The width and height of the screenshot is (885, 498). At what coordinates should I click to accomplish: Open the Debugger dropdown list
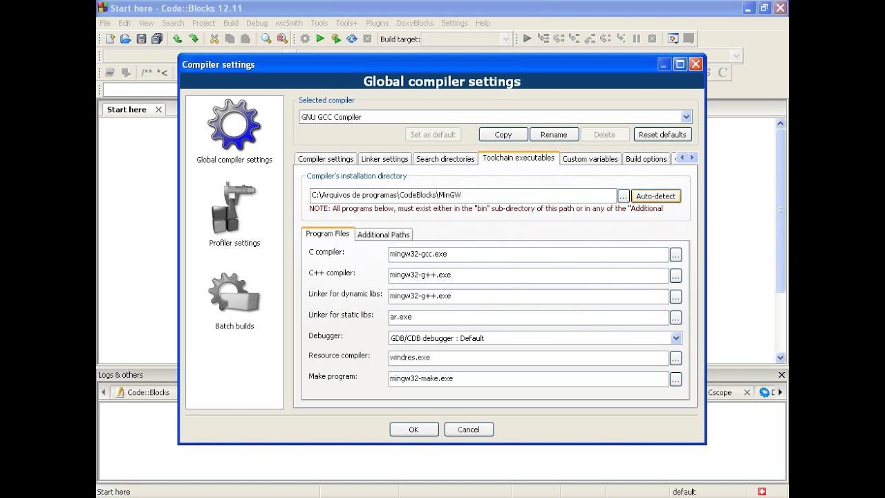pyautogui.click(x=676, y=338)
